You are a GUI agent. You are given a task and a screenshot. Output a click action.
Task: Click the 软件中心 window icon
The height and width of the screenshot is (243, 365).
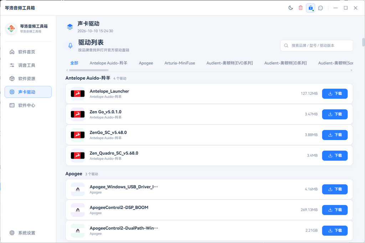(x=12, y=105)
